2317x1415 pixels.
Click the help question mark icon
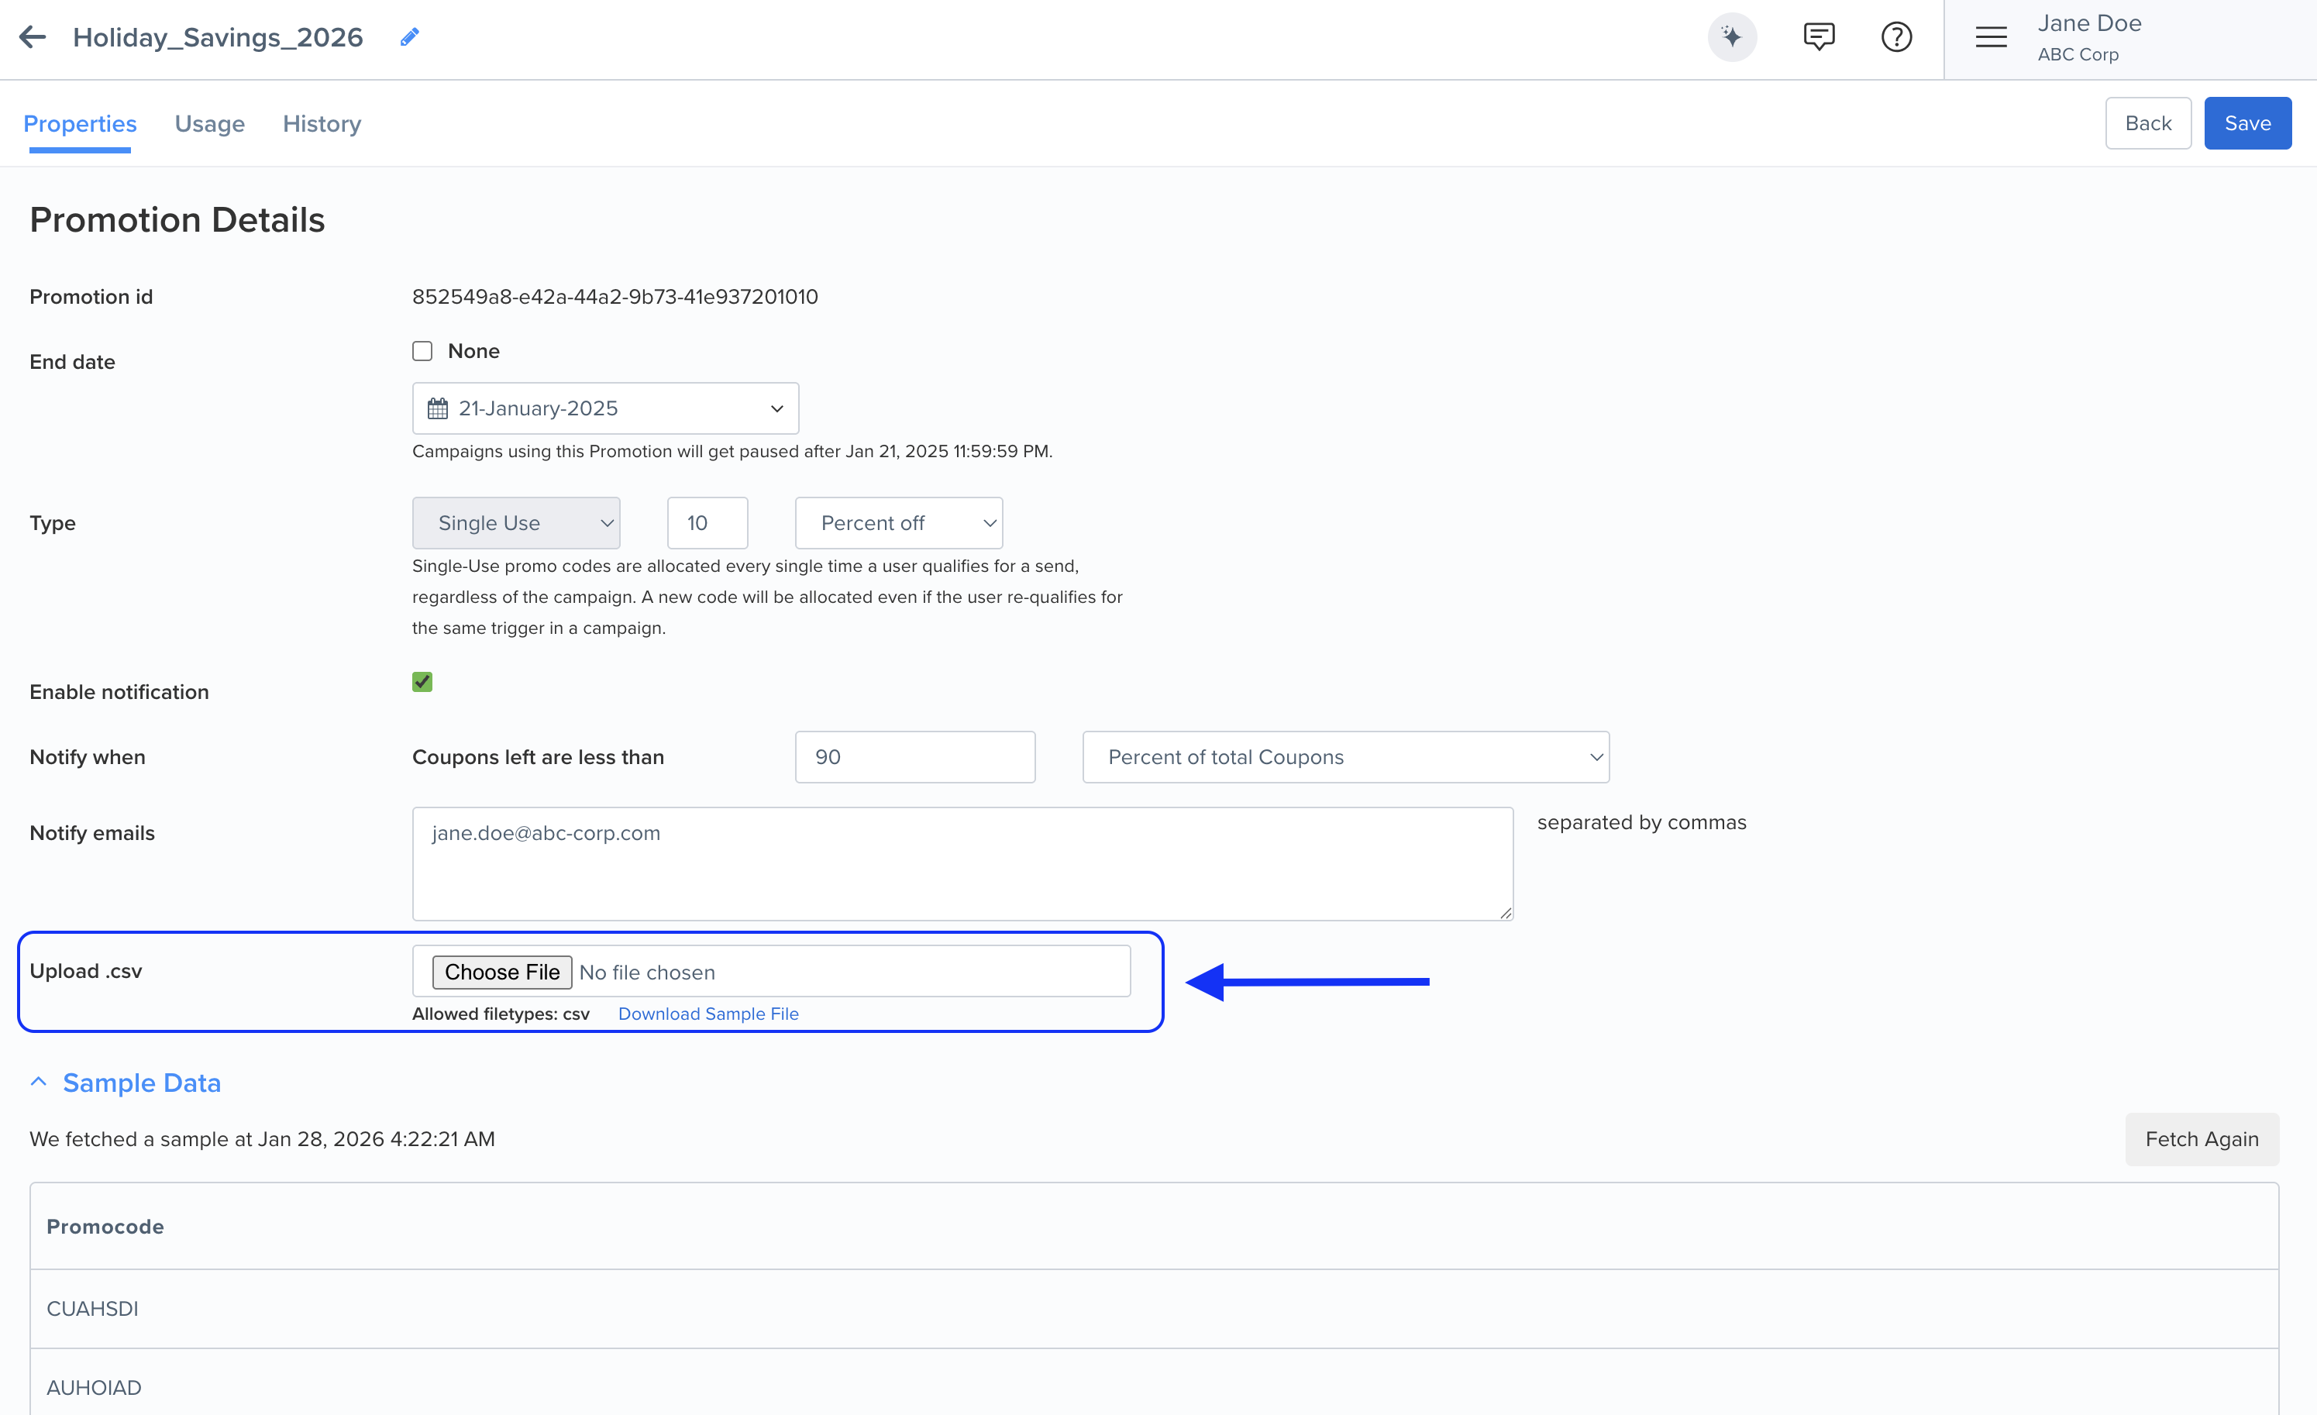1895,36
